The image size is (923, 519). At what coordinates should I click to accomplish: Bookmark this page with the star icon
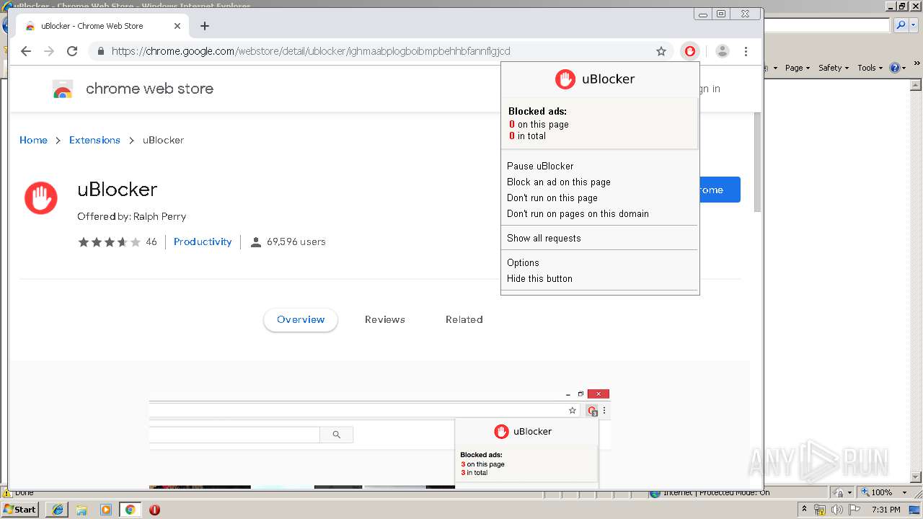tap(661, 51)
